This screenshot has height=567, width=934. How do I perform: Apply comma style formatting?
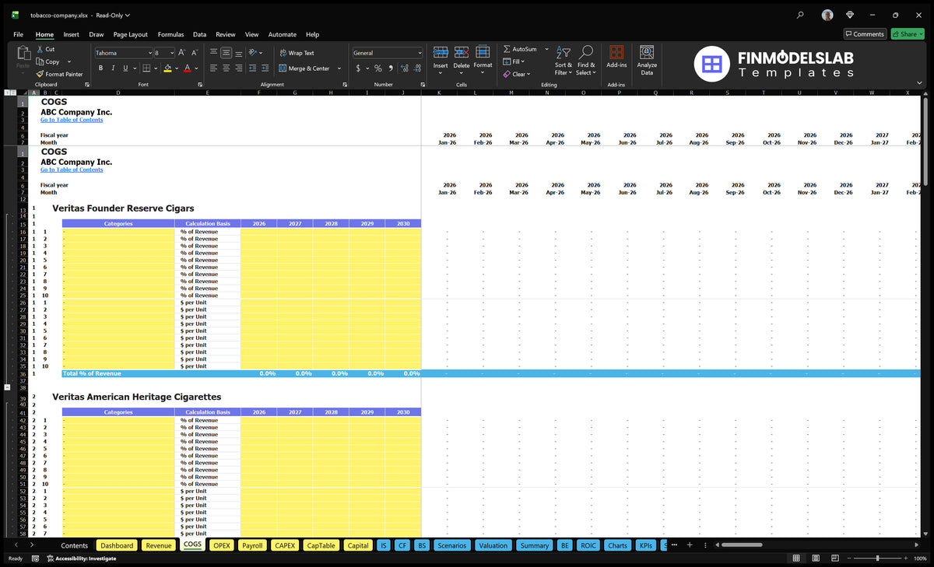tap(390, 68)
